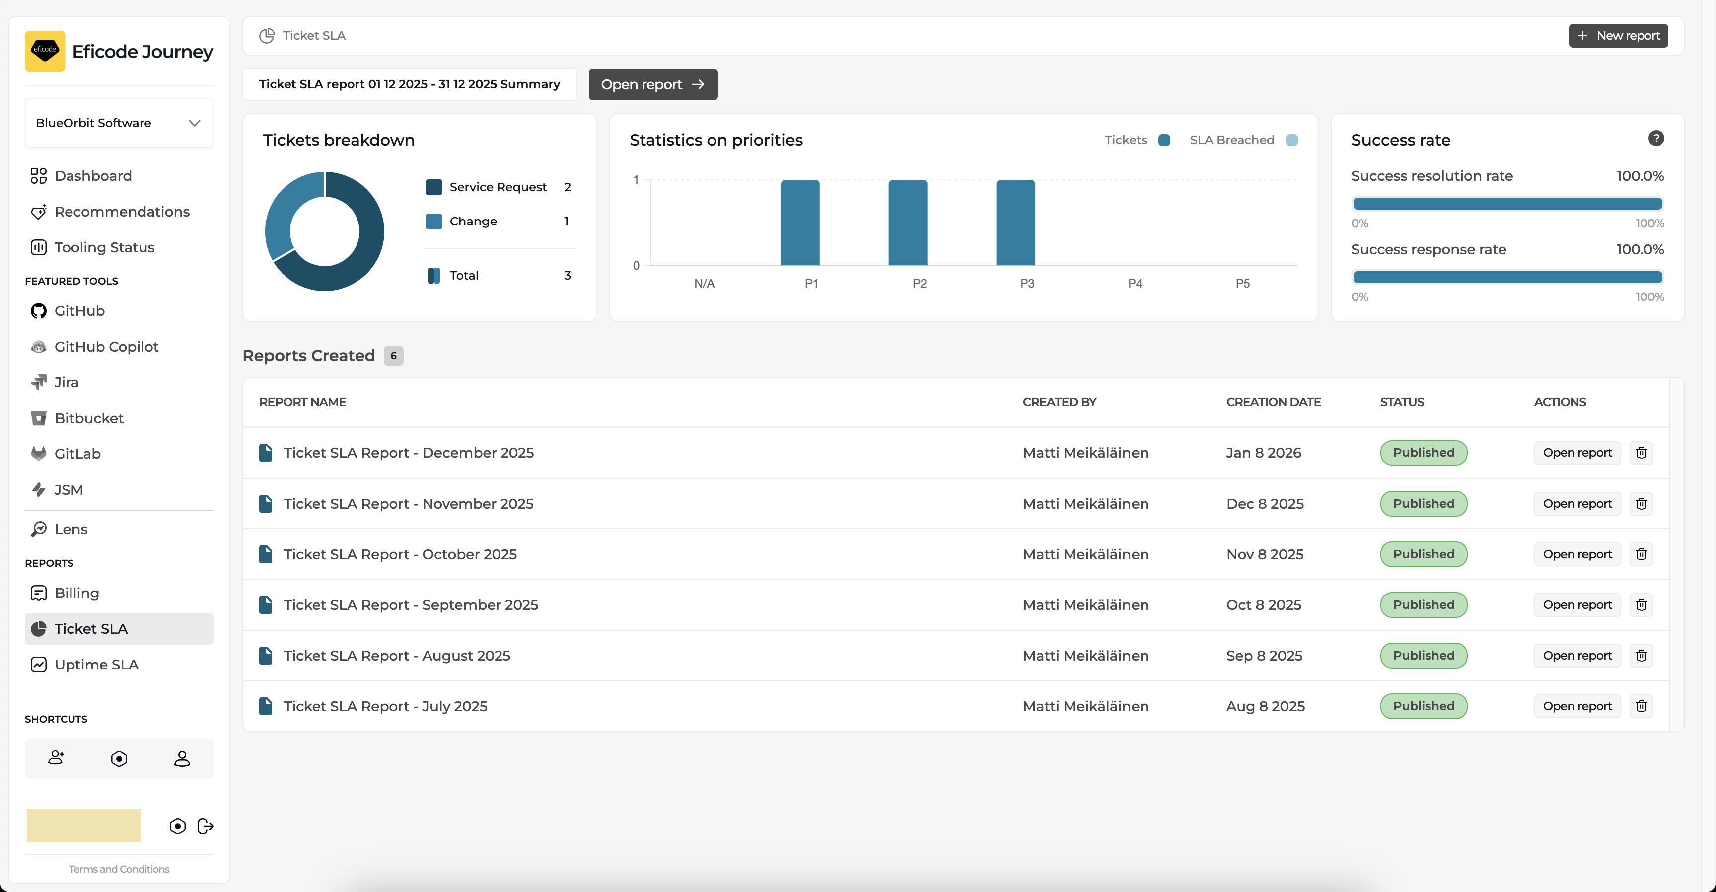Click the Success rate help icon

1655,139
